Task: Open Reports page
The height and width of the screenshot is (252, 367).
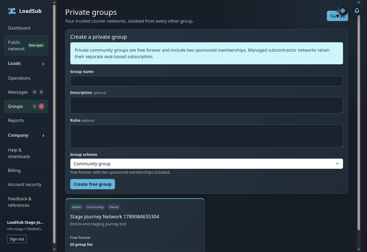Action: pos(26,120)
